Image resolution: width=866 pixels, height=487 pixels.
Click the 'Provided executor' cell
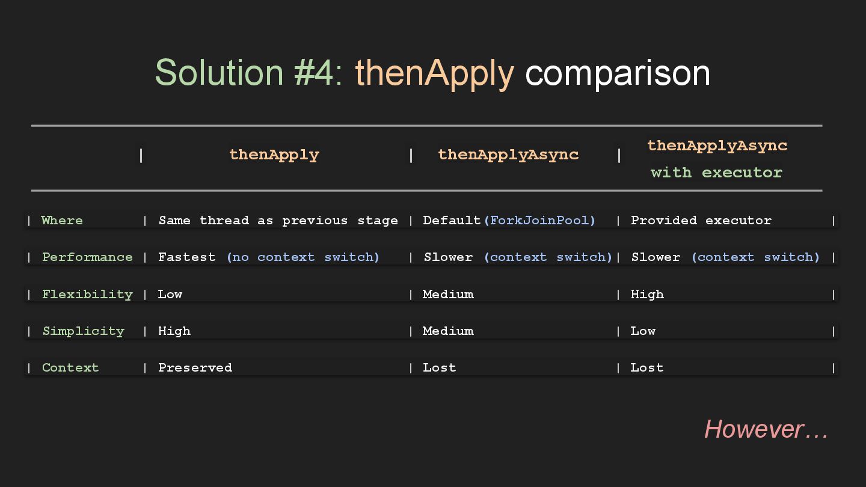pos(701,221)
